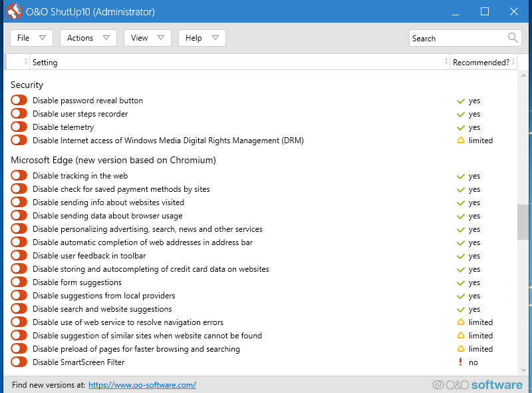Toggle Disable preload of pages switch

point(19,348)
